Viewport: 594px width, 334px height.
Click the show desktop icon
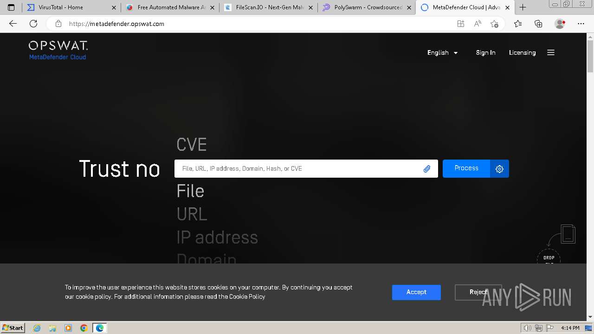pos(588,328)
